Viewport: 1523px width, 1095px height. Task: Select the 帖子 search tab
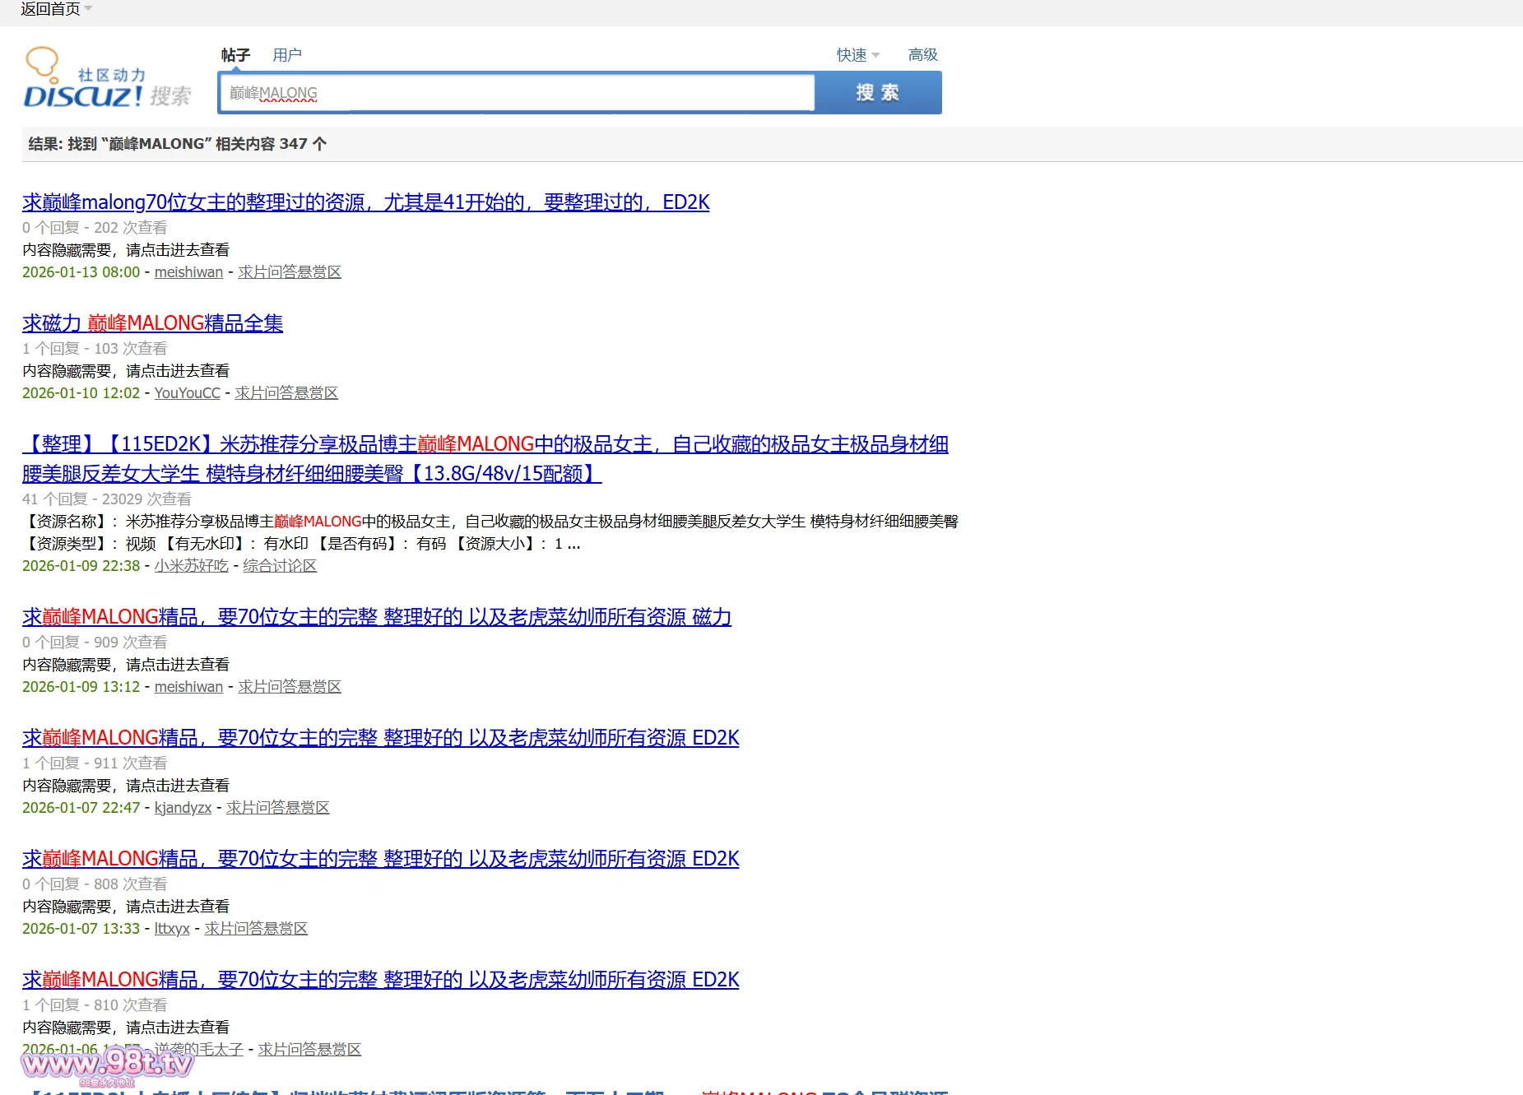click(235, 55)
